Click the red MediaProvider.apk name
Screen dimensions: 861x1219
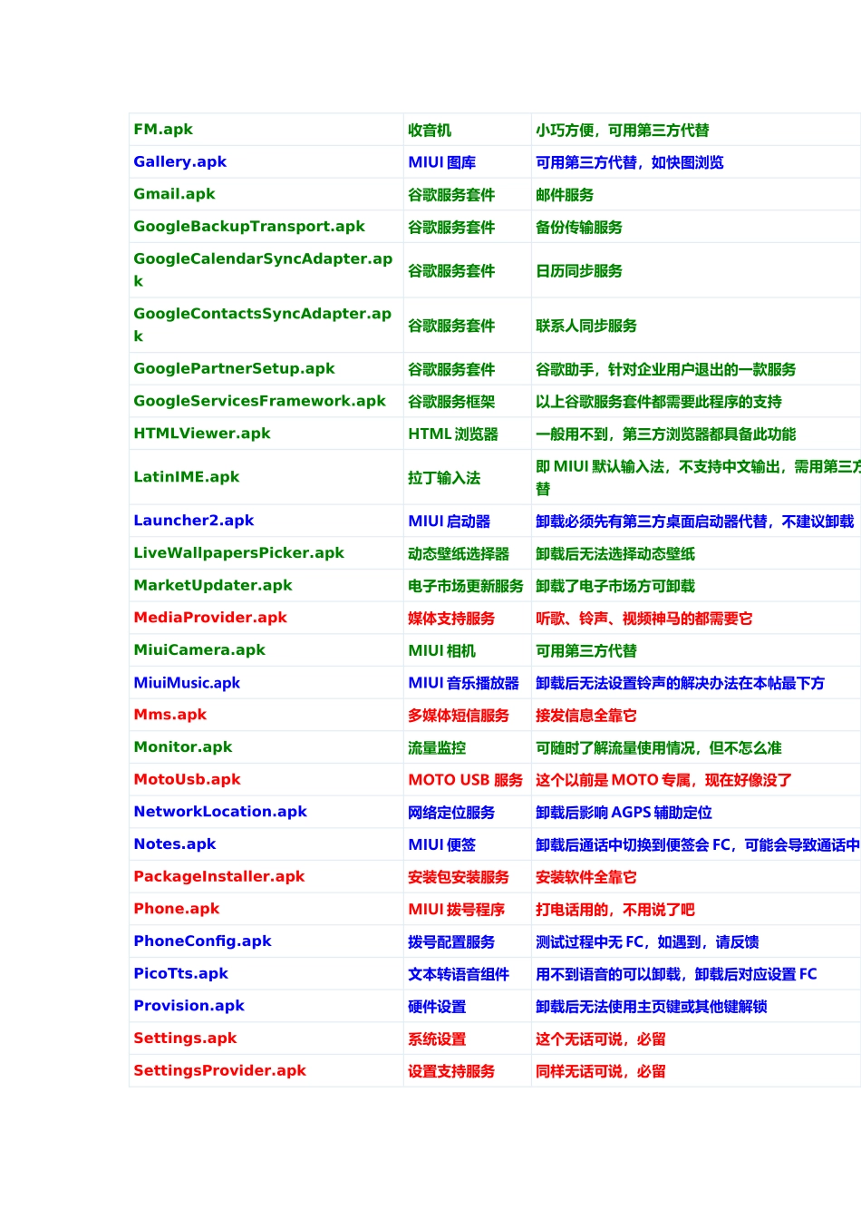tap(210, 618)
